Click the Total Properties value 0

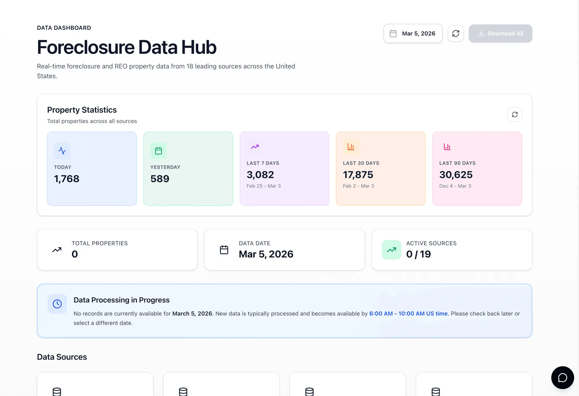[x=75, y=254]
